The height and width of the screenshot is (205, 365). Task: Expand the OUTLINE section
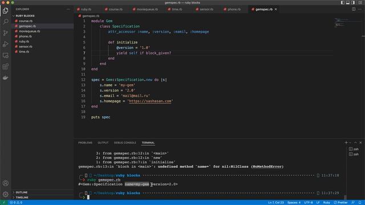22,192
